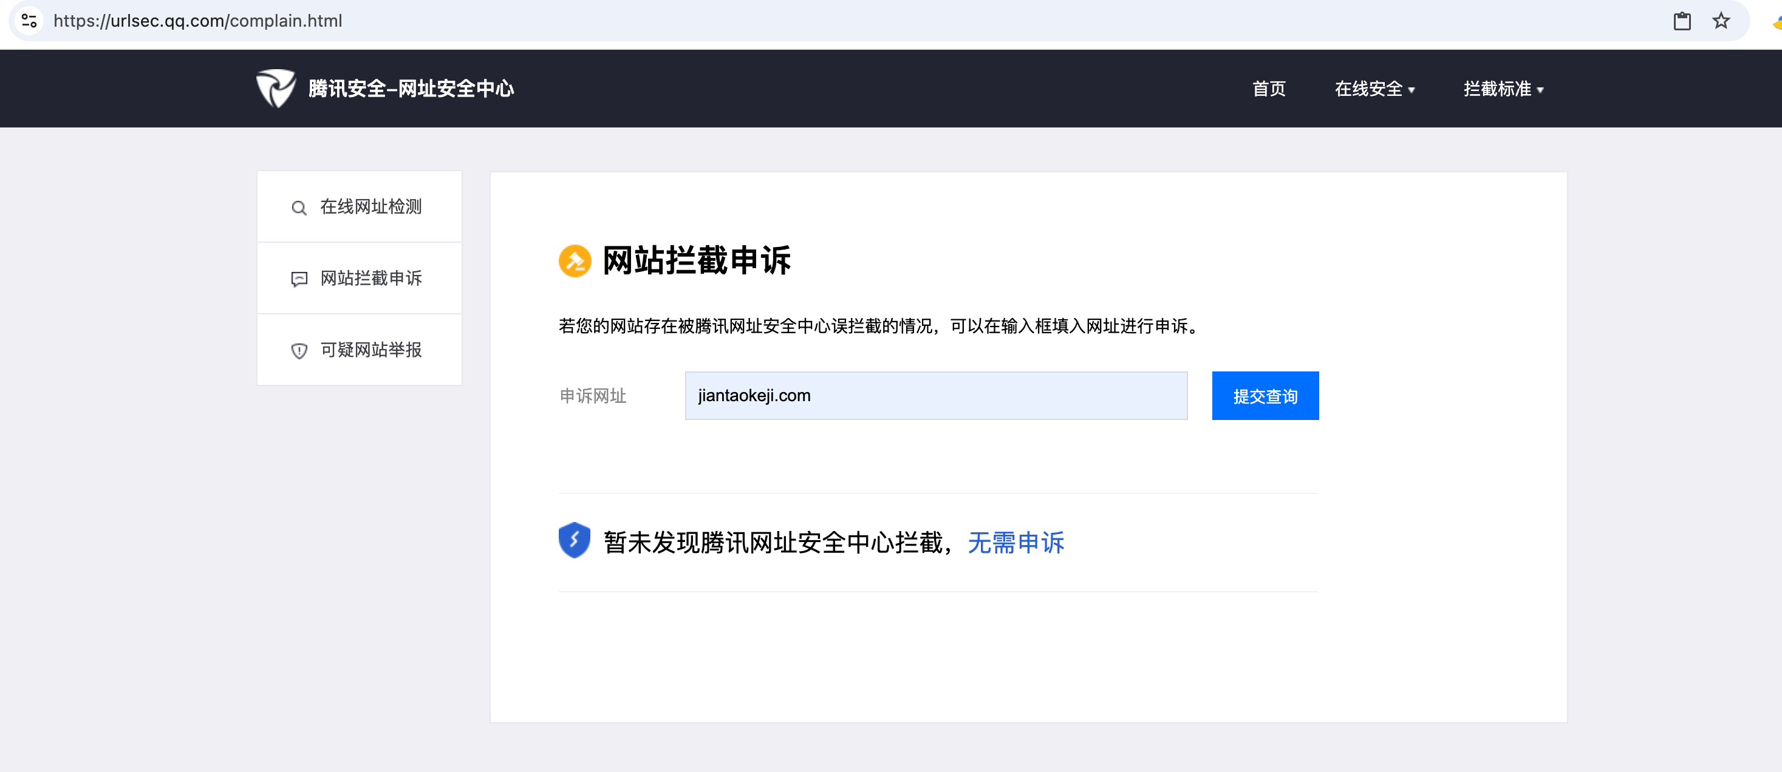Click the 申诉网址 input field
Image resolution: width=1782 pixels, height=772 pixels.
[x=935, y=395]
